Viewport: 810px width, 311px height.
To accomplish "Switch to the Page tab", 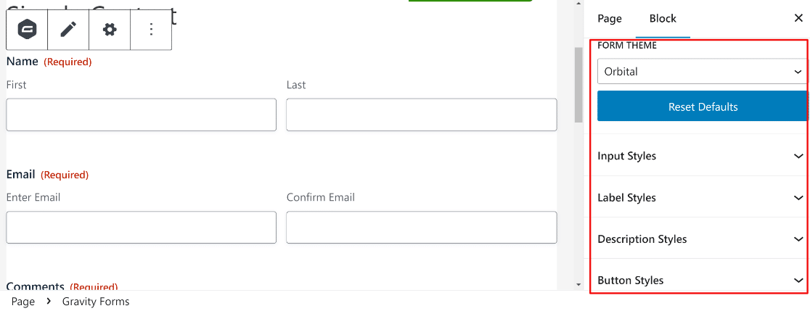I will tap(610, 19).
